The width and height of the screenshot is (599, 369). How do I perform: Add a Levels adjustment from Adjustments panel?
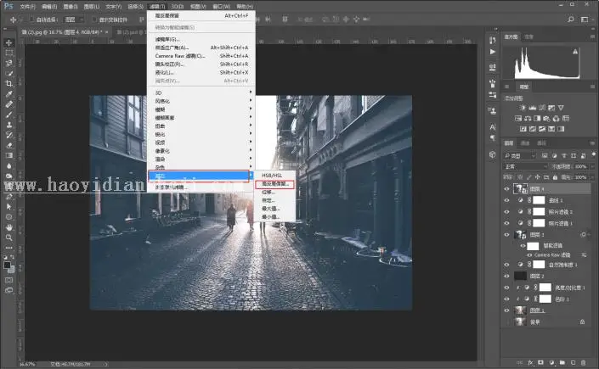click(x=532, y=108)
